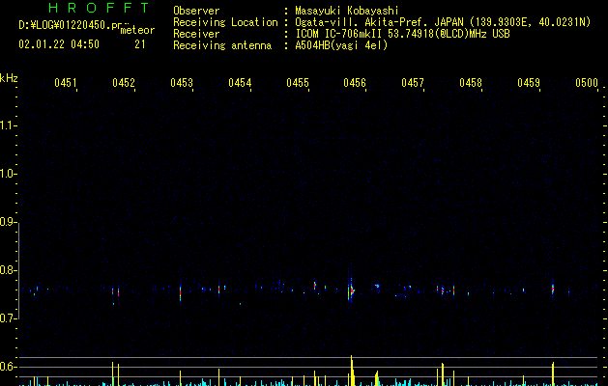
Task: Click the 0451 time marker
Action: tap(66, 83)
